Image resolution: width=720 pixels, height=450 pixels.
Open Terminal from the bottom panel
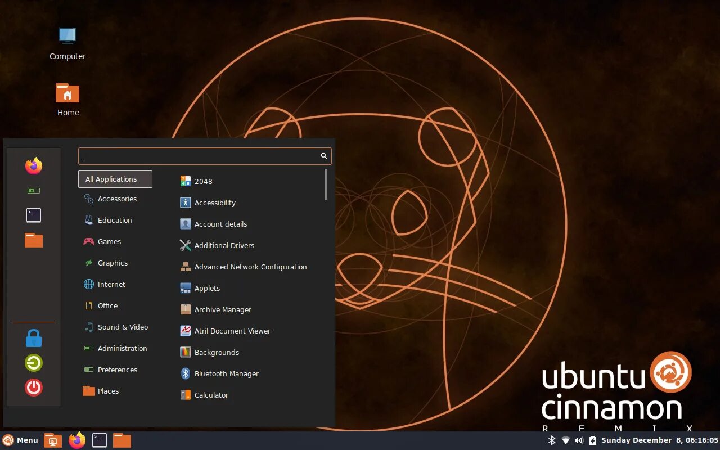[100, 440]
